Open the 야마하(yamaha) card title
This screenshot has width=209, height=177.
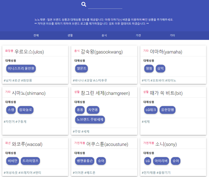166,52
